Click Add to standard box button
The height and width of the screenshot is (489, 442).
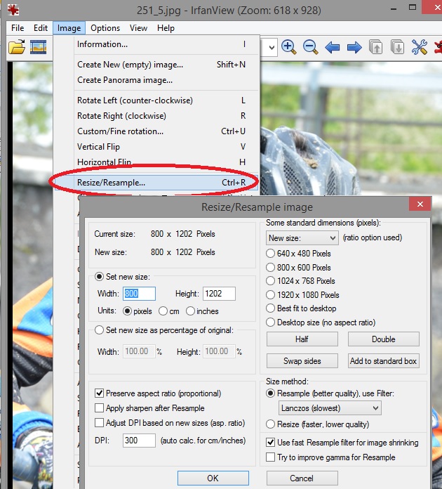tap(384, 361)
